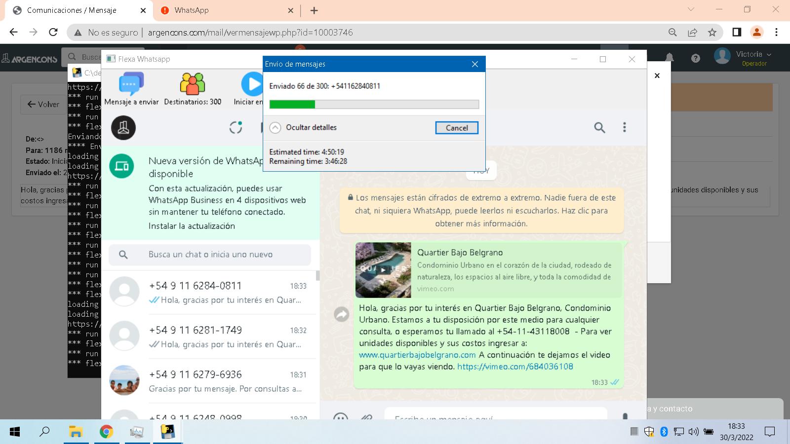Click Volver button on Argencons page
Viewport: 790px width, 444px height.
pos(43,105)
